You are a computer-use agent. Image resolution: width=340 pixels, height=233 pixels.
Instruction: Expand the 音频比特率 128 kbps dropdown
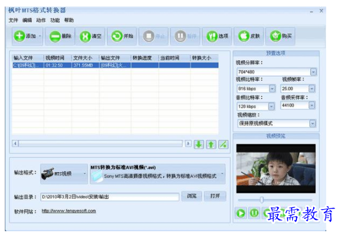click(x=271, y=106)
